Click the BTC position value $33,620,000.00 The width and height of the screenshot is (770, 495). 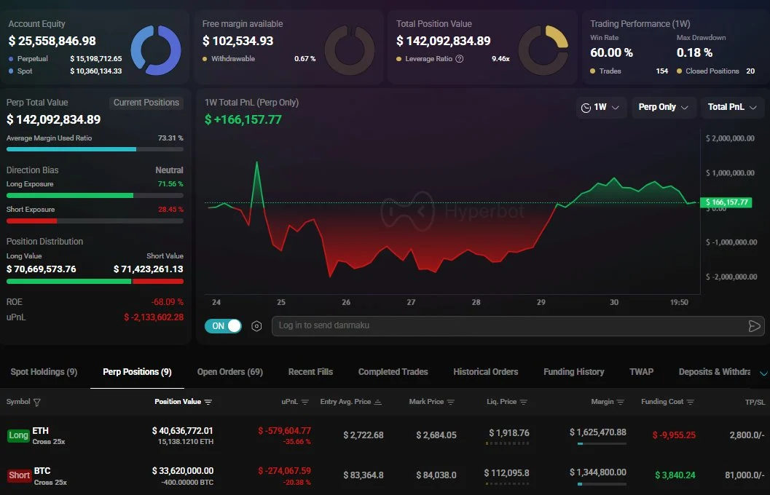(182, 471)
